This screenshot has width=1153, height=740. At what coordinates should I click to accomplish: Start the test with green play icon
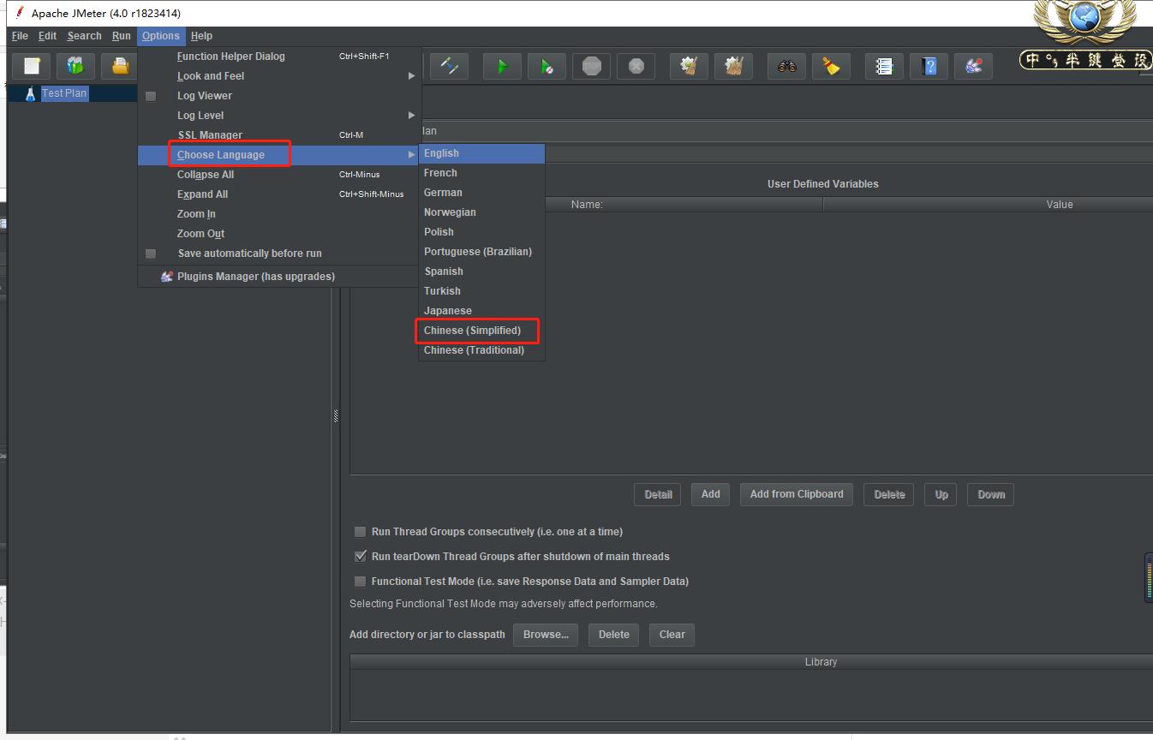(x=502, y=66)
